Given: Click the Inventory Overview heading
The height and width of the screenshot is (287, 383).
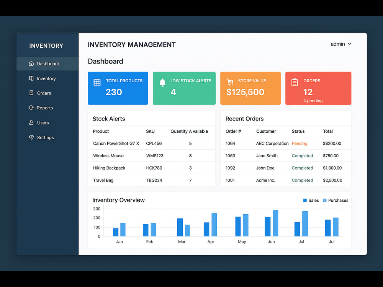Looking at the screenshot, I should (118, 200).
